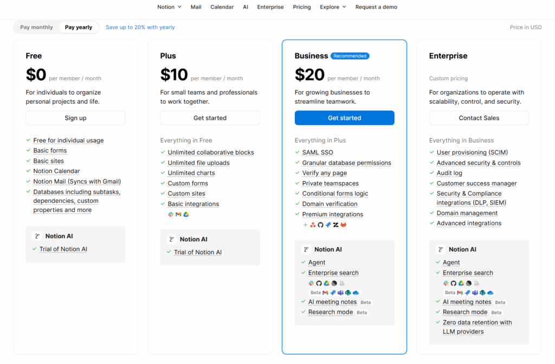Click Get started on the Business plan
The image size is (555, 364).
[x=344, y=118]
